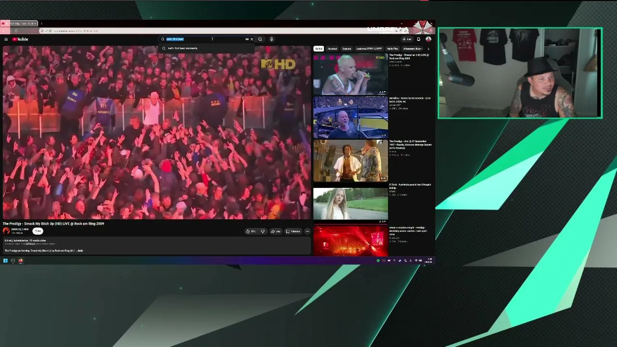Like the video with thumbs up
The height and width of the screenshot is (347, 617).
251,231
